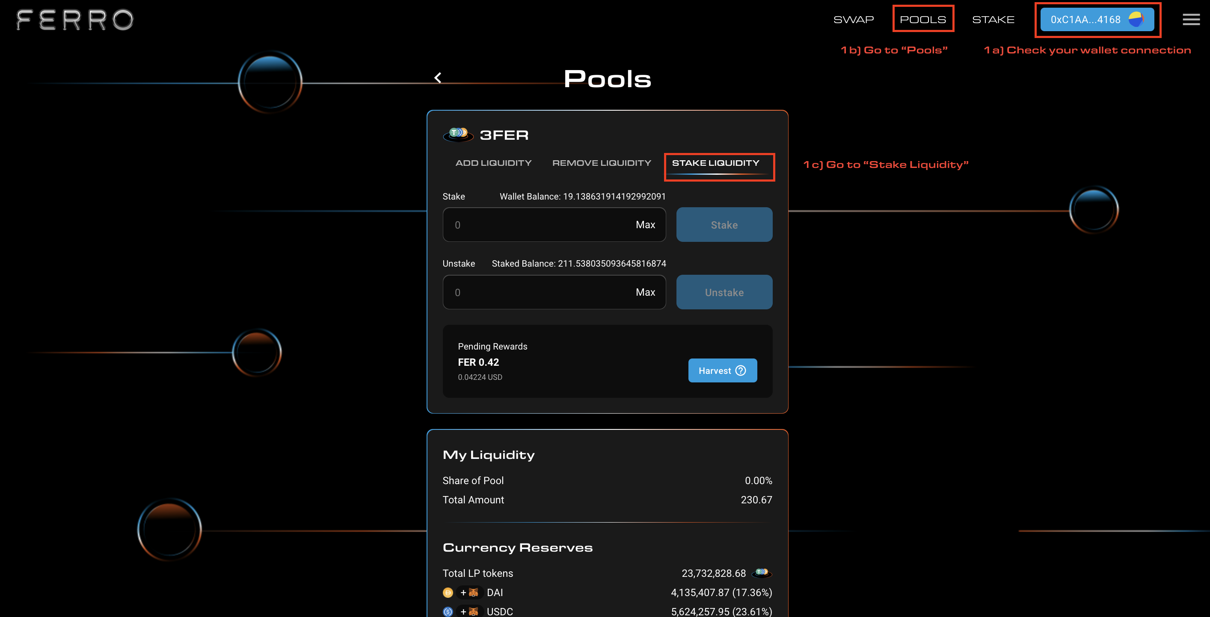This screenshot has width=1210, height=617.
Task: Click Staked Balance 211.538035093645816874
Action: pyautogui.click(x=579, y=264)
